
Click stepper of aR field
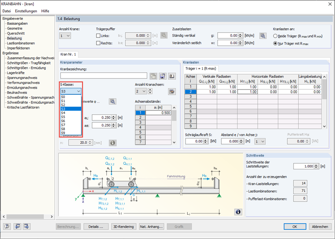(x=114, y=125)
